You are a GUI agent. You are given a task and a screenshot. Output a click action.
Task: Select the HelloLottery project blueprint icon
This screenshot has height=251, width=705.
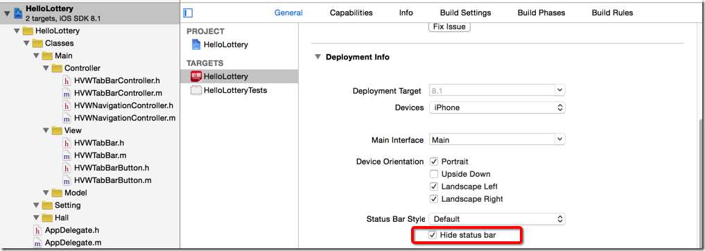coord(195,44)
